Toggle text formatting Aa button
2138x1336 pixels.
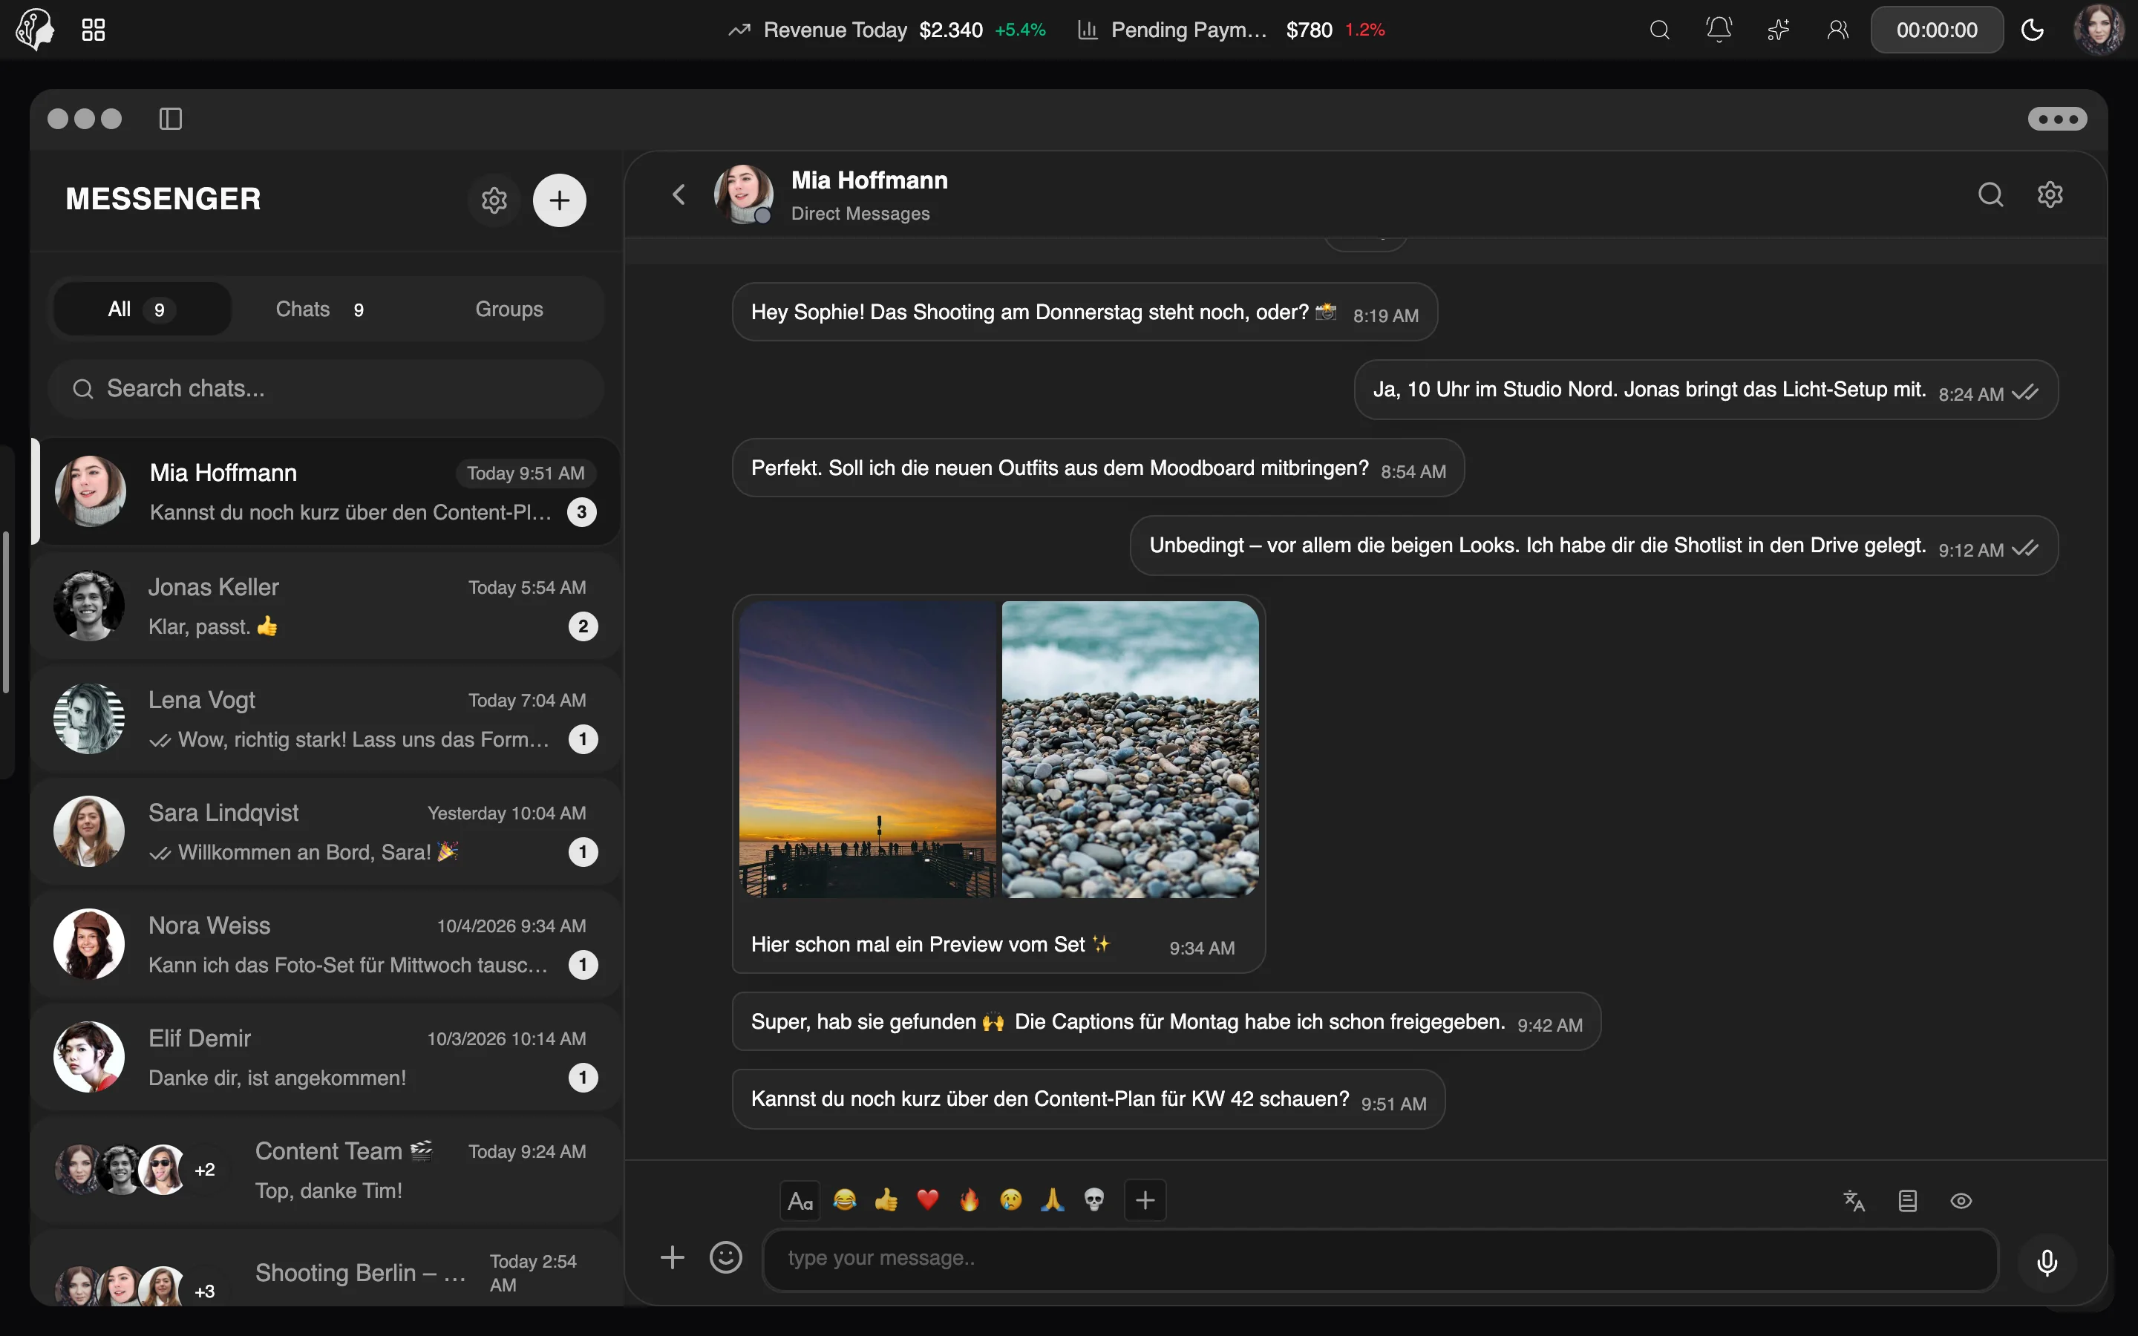click(800, 1201)
